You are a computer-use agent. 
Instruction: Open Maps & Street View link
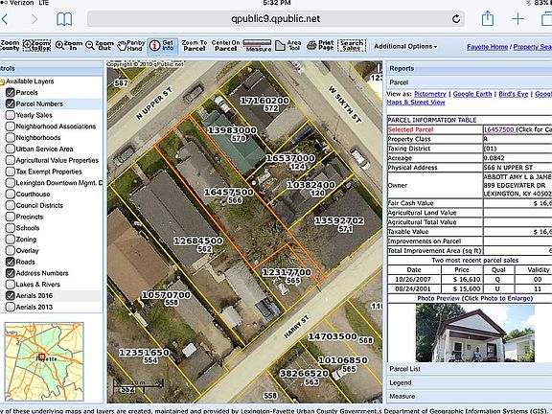[x=415, y=103]
